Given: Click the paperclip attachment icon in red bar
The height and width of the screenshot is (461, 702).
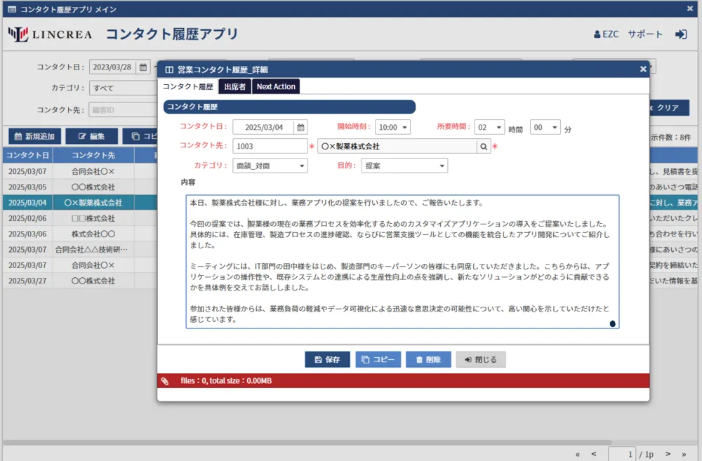Looking at the screenshot, I should pyautogui.click(x=165, y=381).
